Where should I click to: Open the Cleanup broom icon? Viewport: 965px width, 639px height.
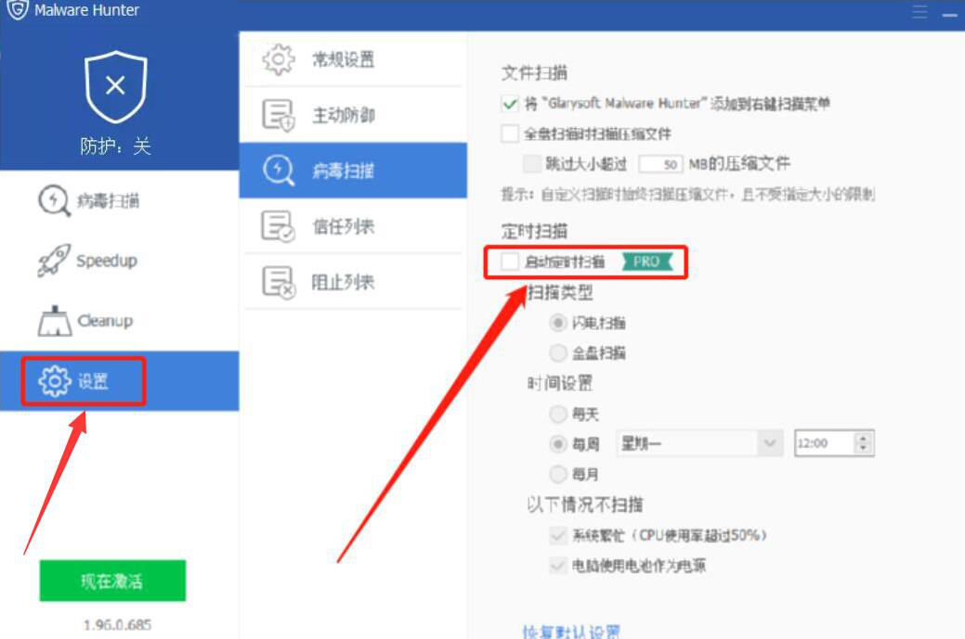(x=55, y=321)
